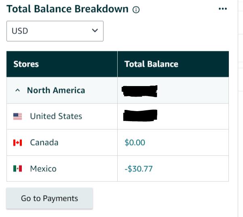This screenshot has width=243, height=217.
Task: Open Mexico's -$30.77 balance link
Action: [x=139, y=169]
